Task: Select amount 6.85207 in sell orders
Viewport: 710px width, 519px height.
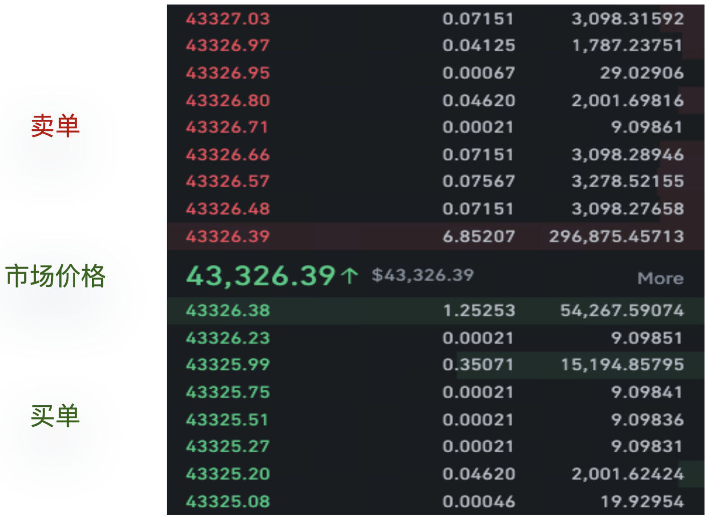Action: point(479,236)
